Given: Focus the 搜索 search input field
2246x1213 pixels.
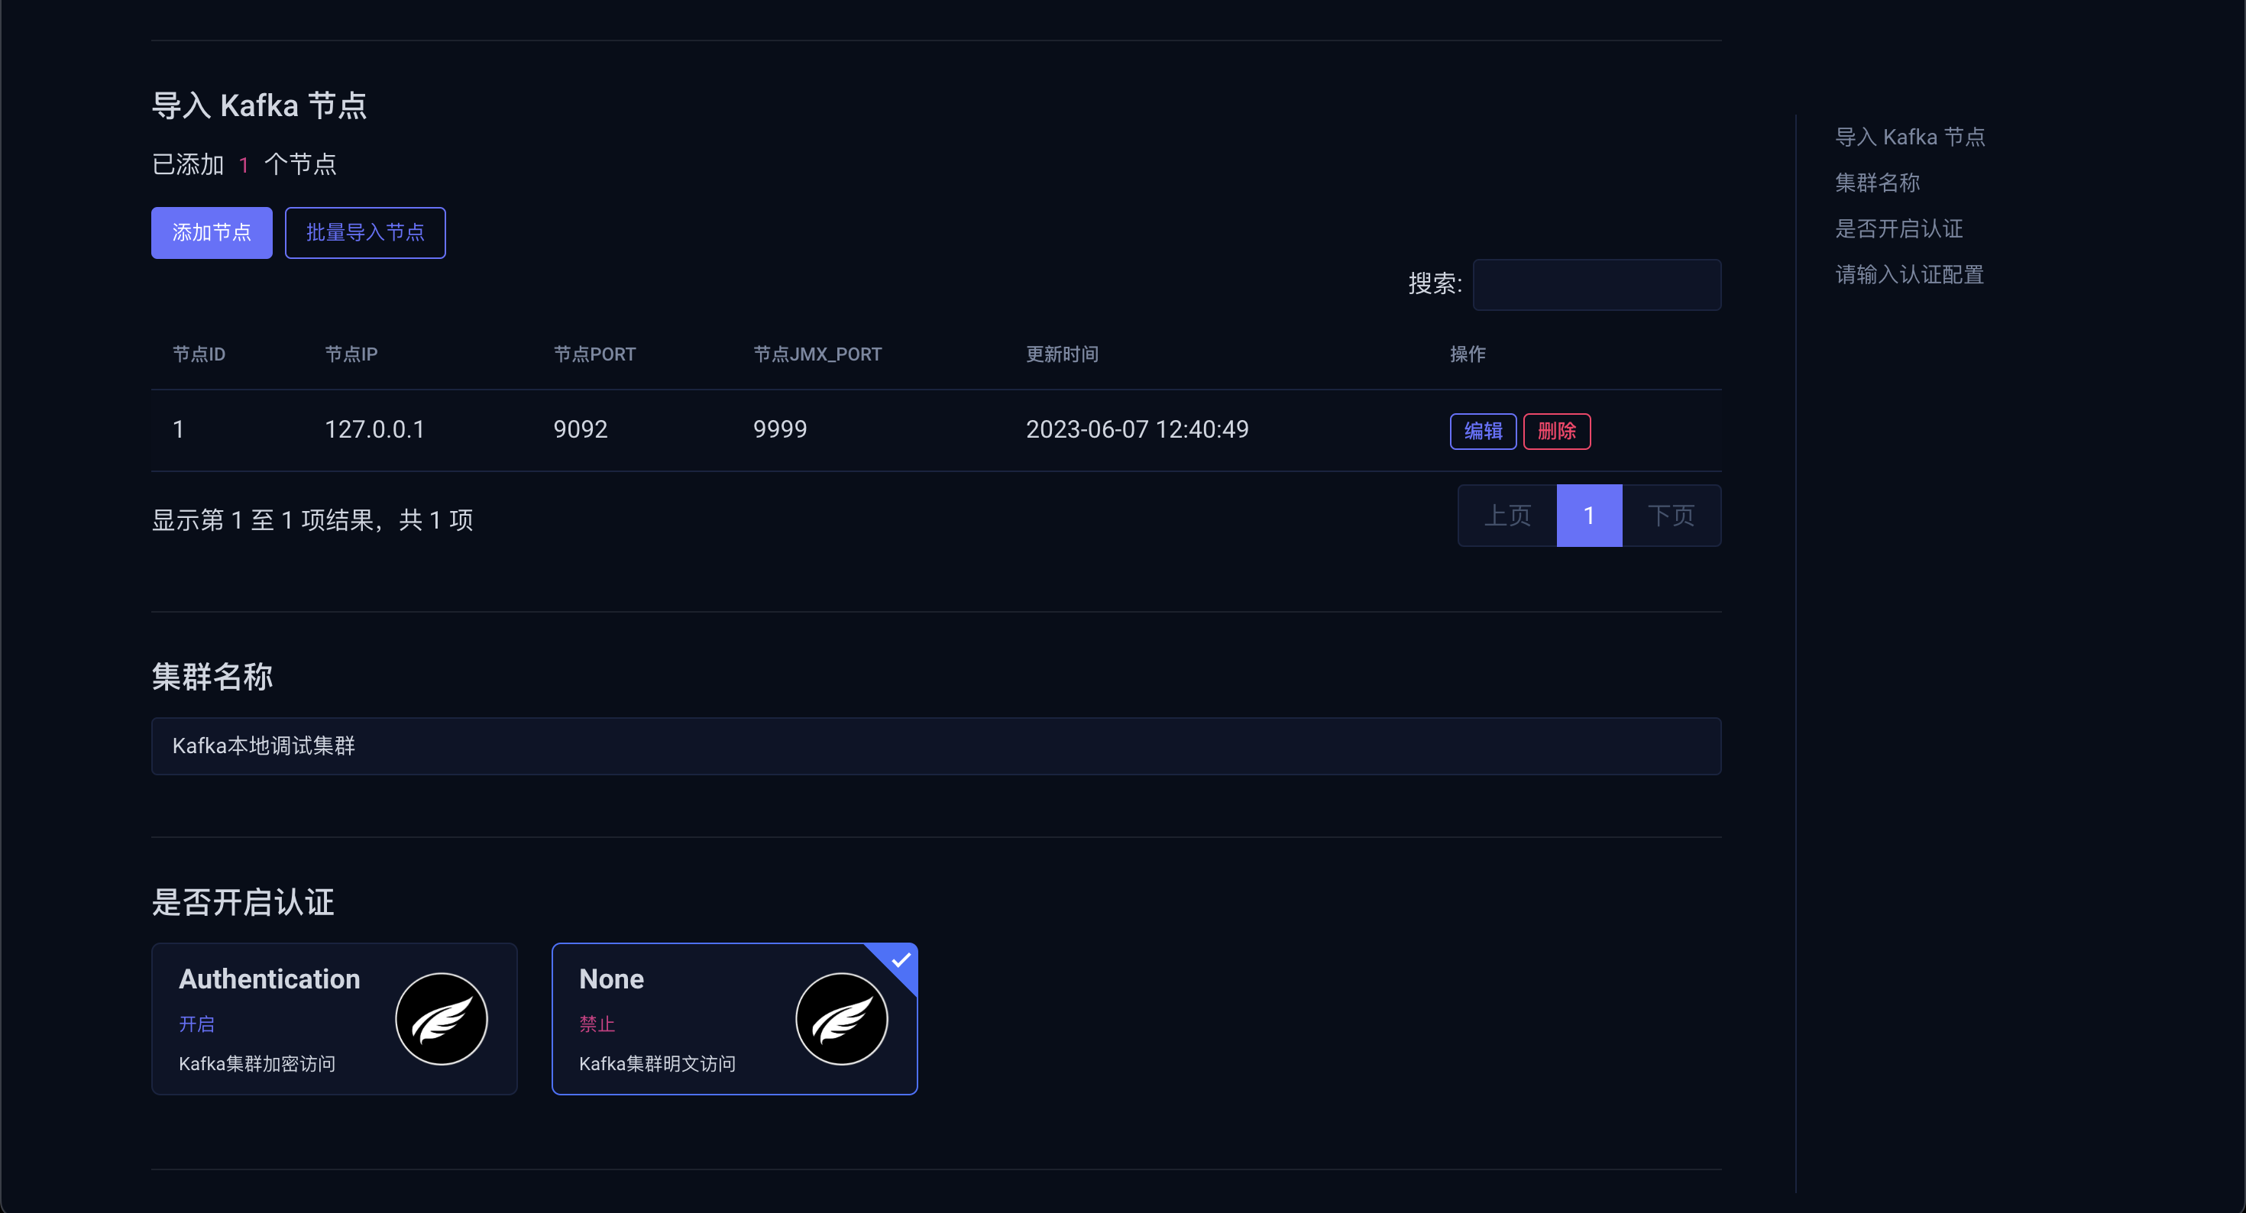Looking at the screenshot, I should pyautogui.click(x=1596, y=284).
